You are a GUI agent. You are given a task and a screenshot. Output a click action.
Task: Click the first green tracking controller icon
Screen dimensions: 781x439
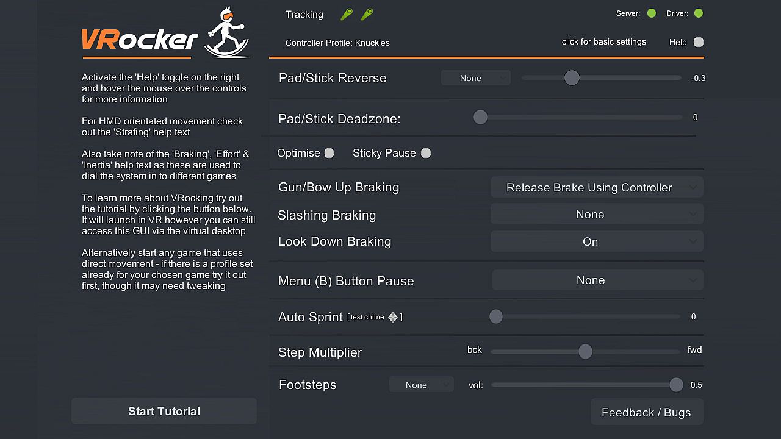click(x=347, y=14)
